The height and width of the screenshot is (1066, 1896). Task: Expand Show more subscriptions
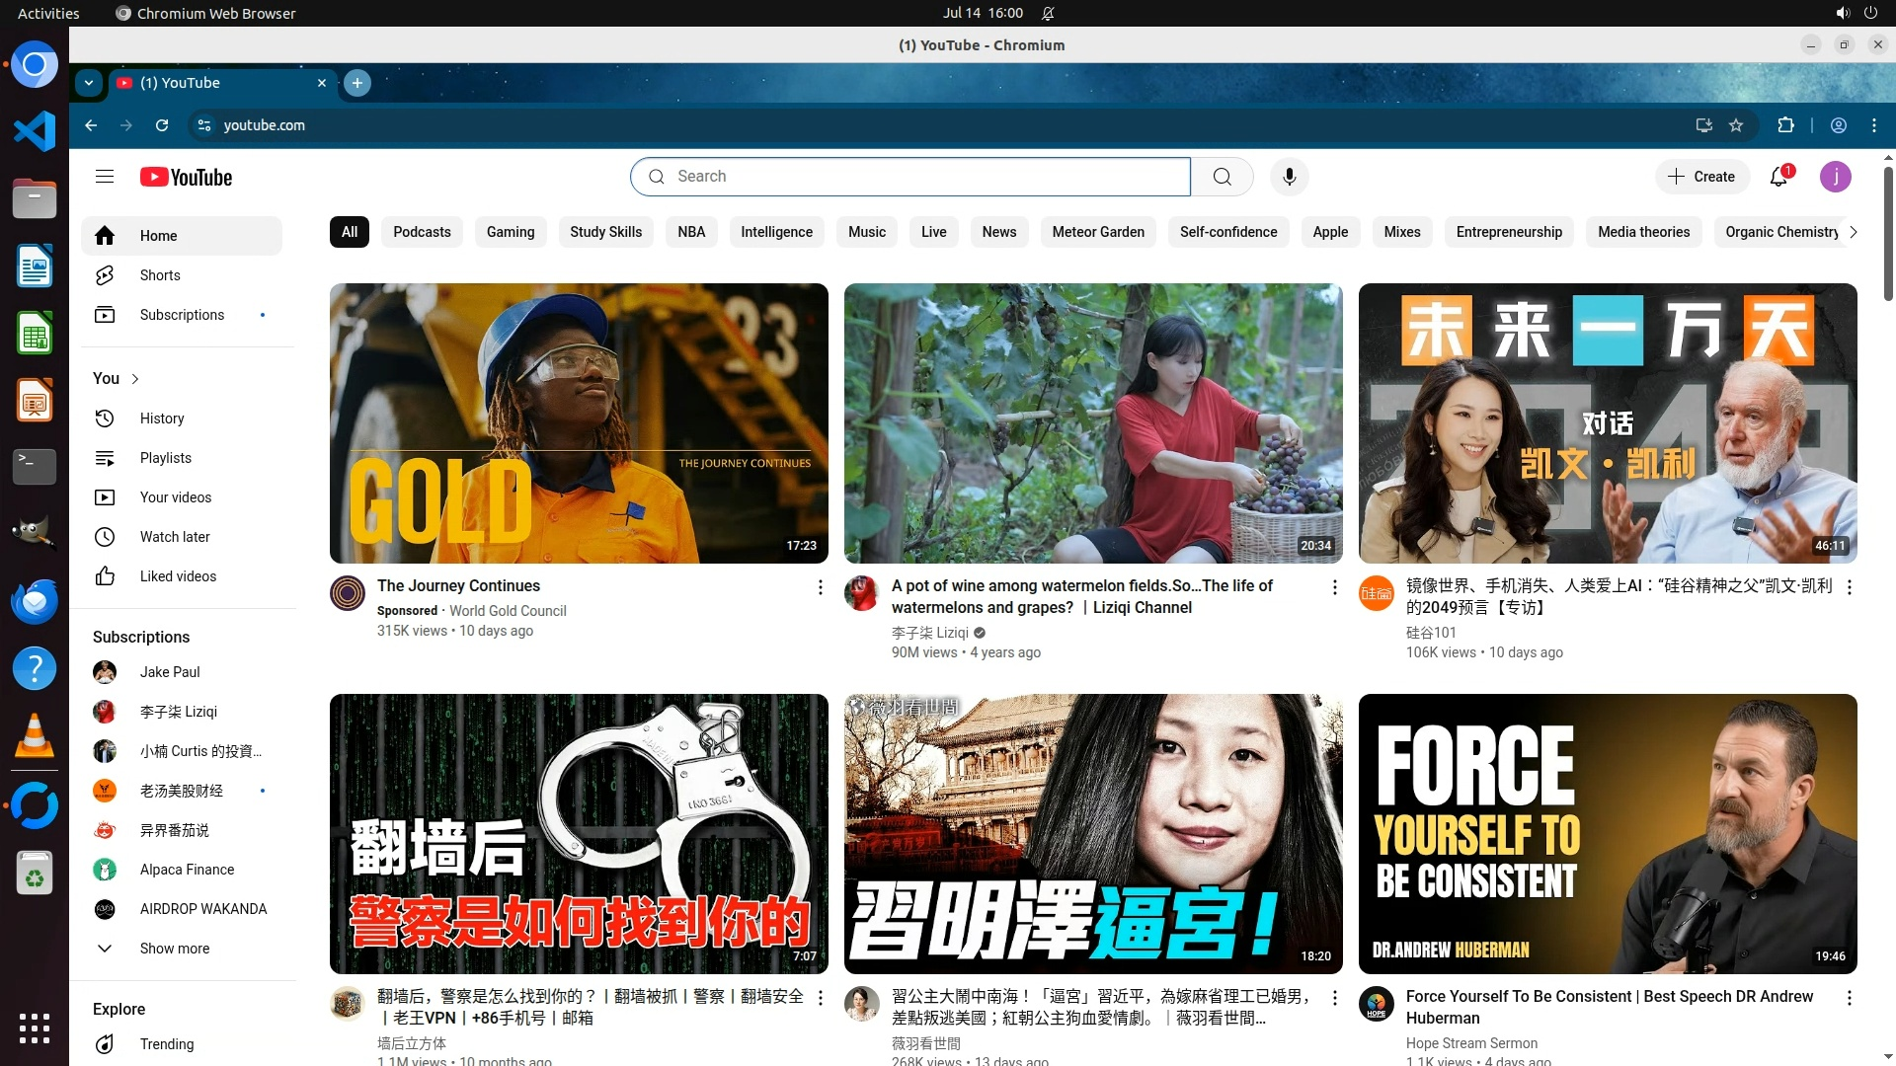pyautogui.click(x=174, y=949)
